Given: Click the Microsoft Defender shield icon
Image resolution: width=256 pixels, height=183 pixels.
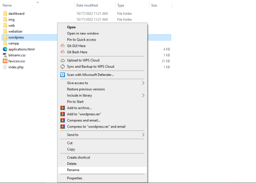Looking at the screenshot, I should 62,75.
